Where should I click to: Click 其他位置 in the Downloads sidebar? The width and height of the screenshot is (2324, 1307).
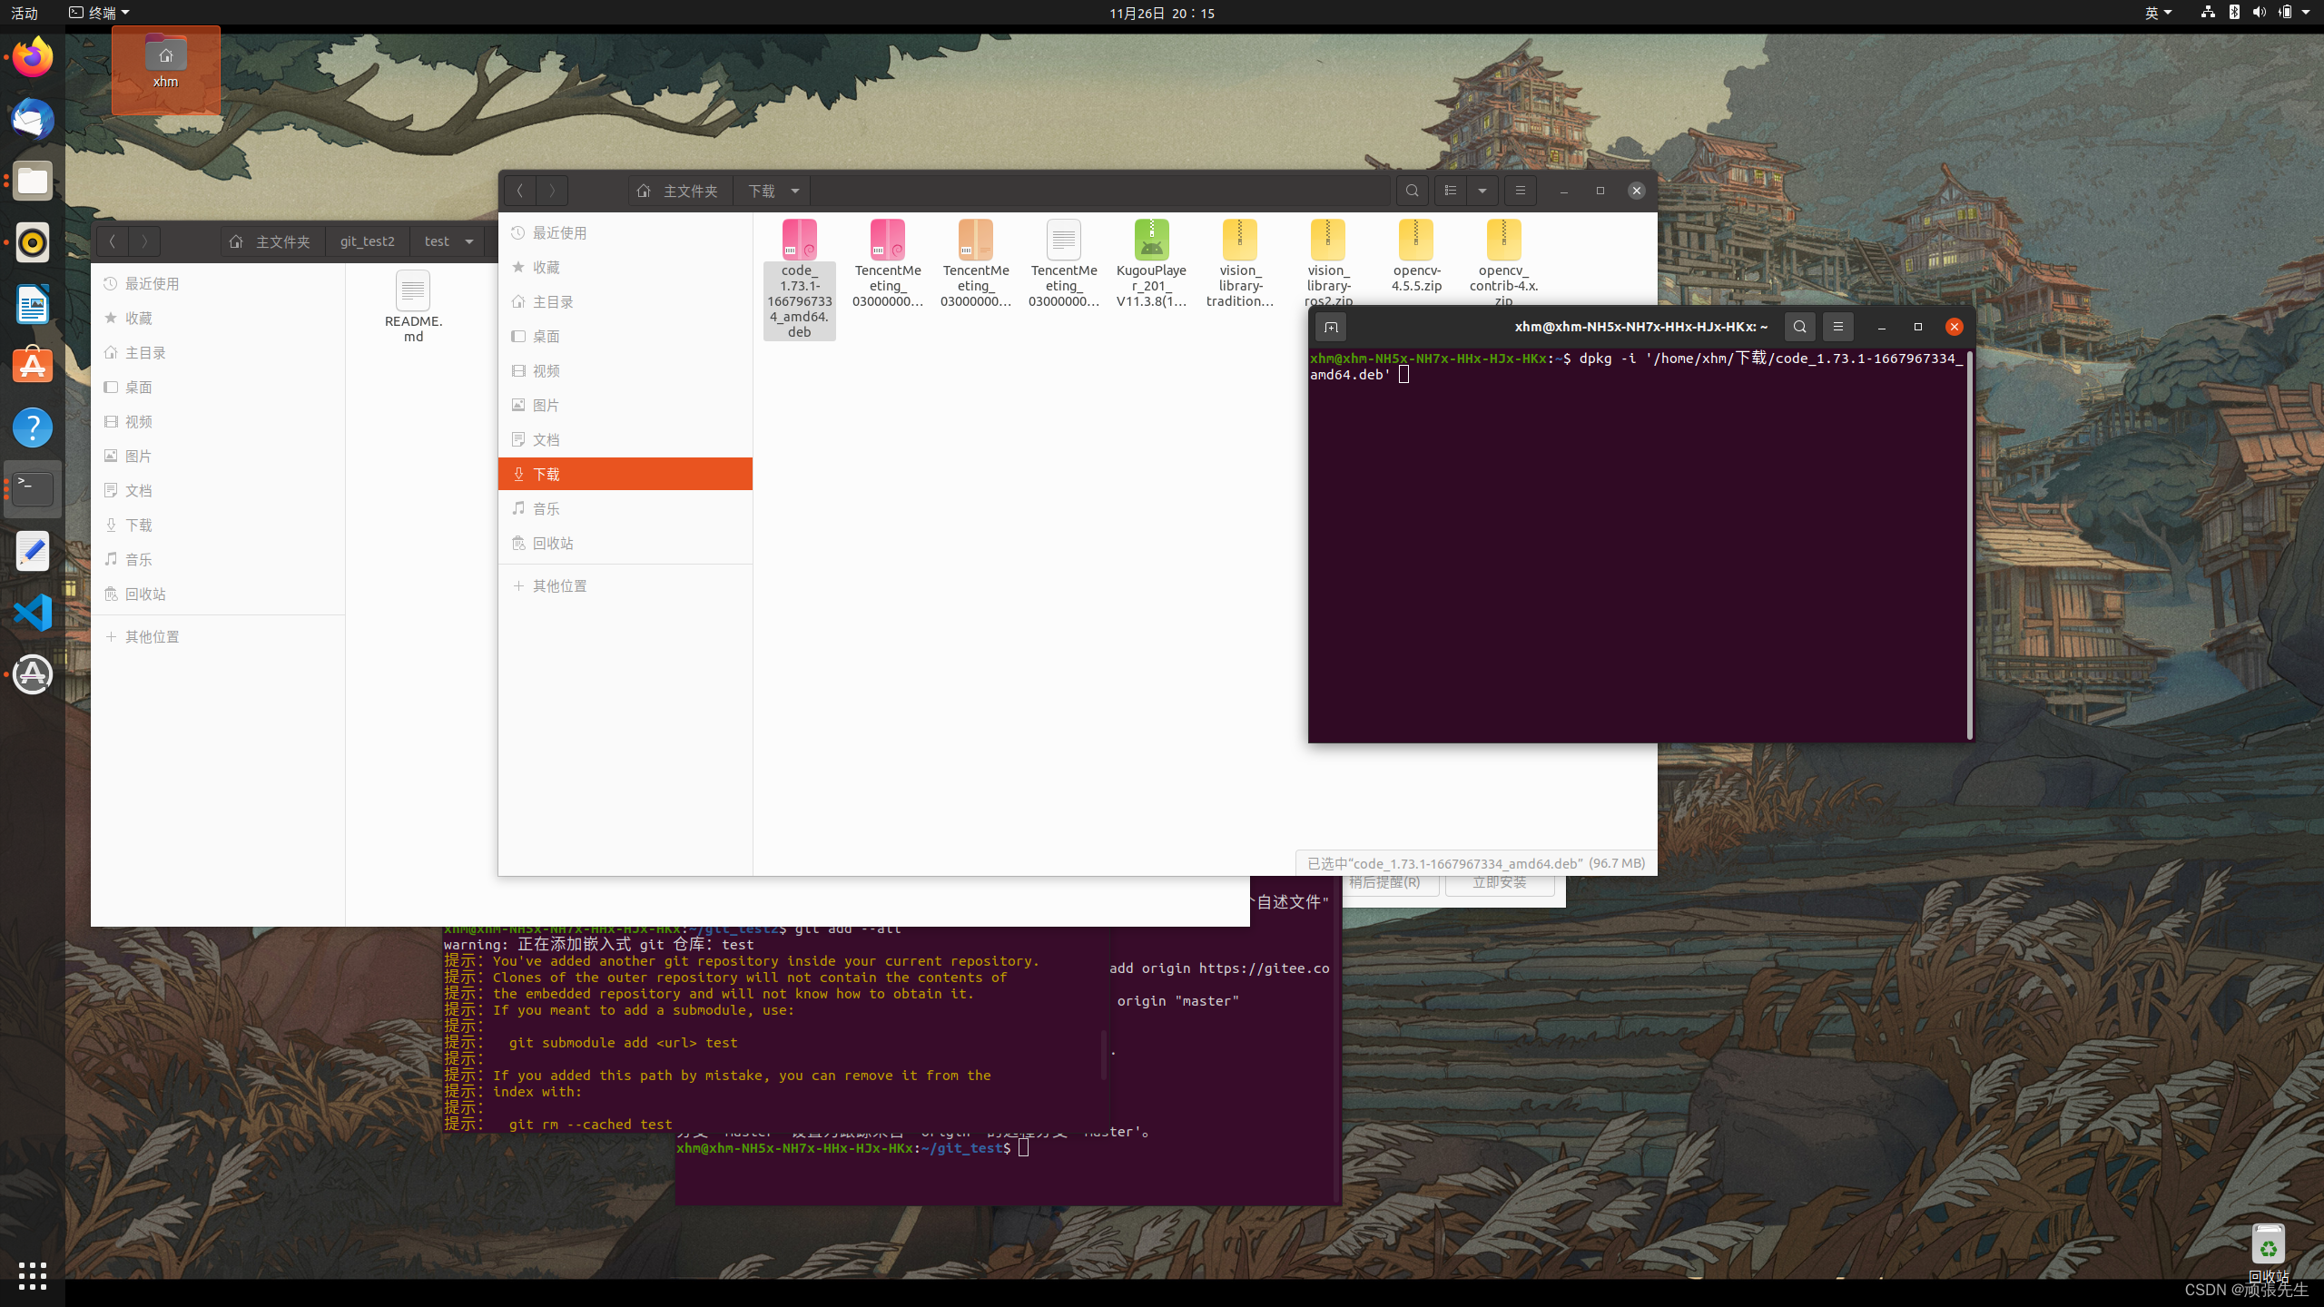[559, 586]
